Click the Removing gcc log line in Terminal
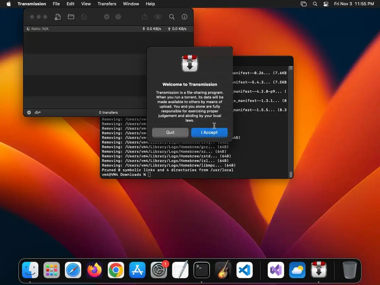The image size is (380, 285). 165,147
